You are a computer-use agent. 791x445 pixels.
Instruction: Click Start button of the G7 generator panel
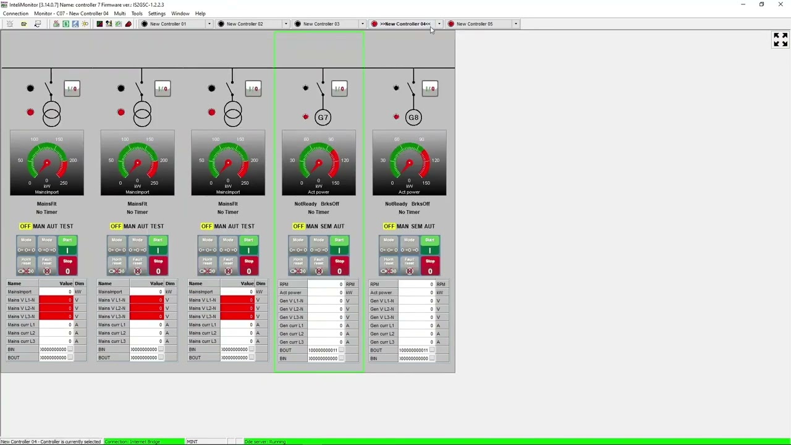[339, 245]
